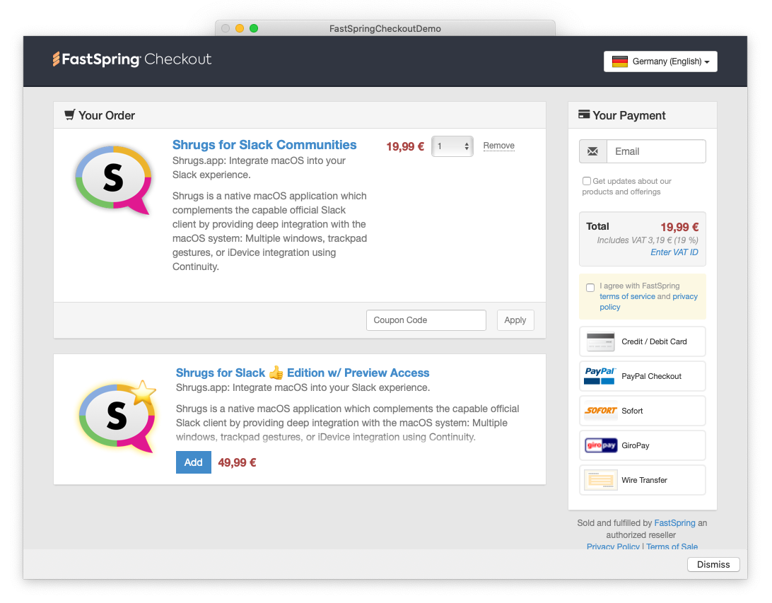Focus the Email input field

pyautogui.click(x=656, y=151)
